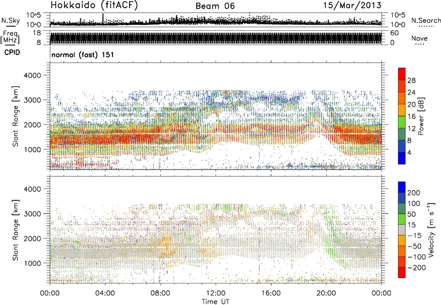Image resolution: width=441 pixels, height=305 pixels.
Task: Click the '20:00' time axis label
Action: tap(326, 293)
